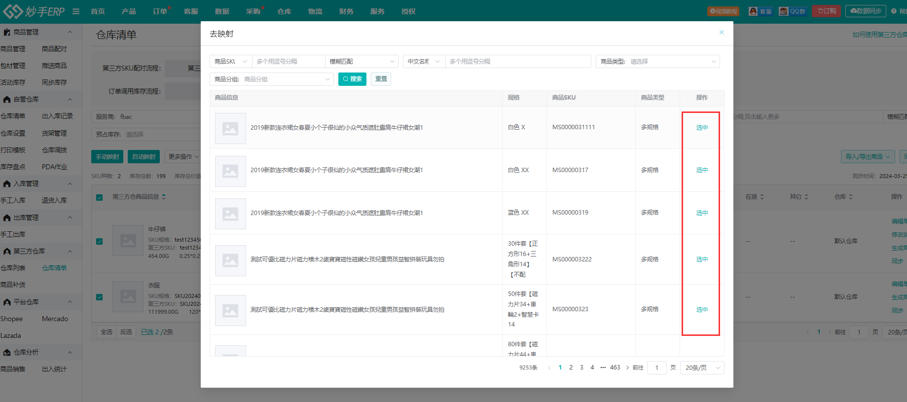Image resolution: width=907 pixels, height=402 pixels.
Task: Click the 重置 reset button
Action: click(x=381, y=79)
